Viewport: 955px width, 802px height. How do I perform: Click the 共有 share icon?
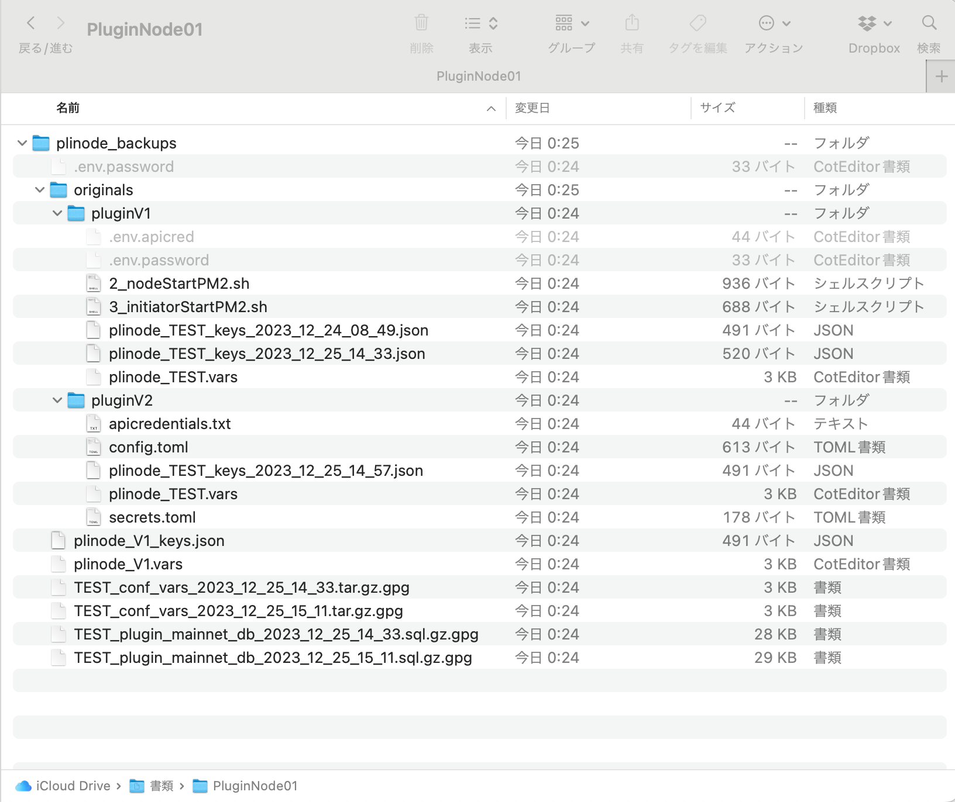pyautogui.click(x=631, y=23)
